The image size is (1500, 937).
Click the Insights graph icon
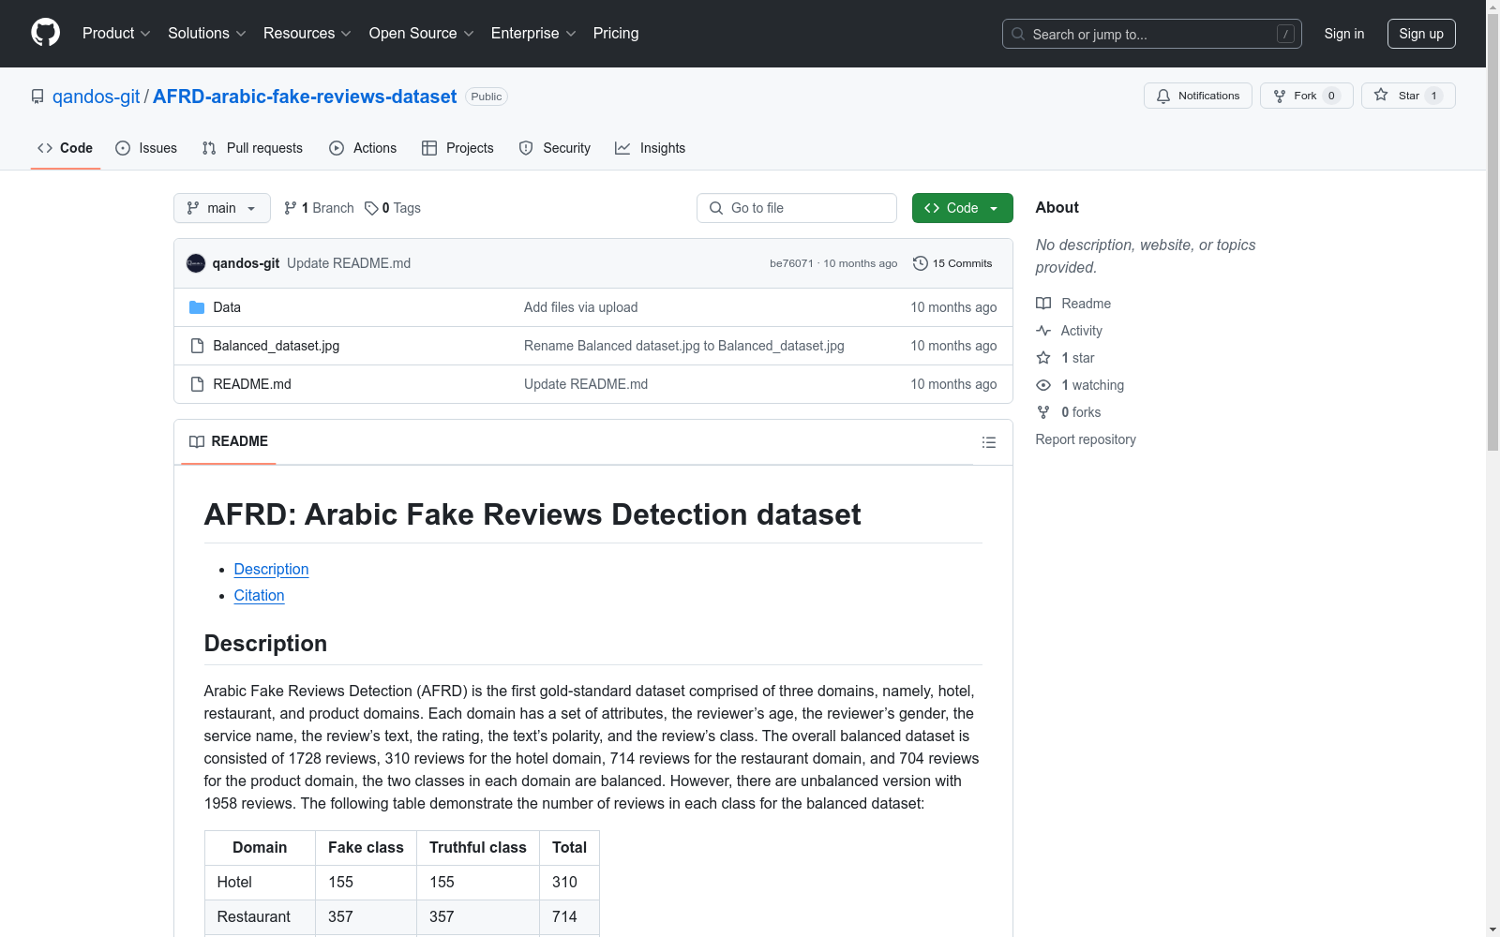(x=622, y=148)
